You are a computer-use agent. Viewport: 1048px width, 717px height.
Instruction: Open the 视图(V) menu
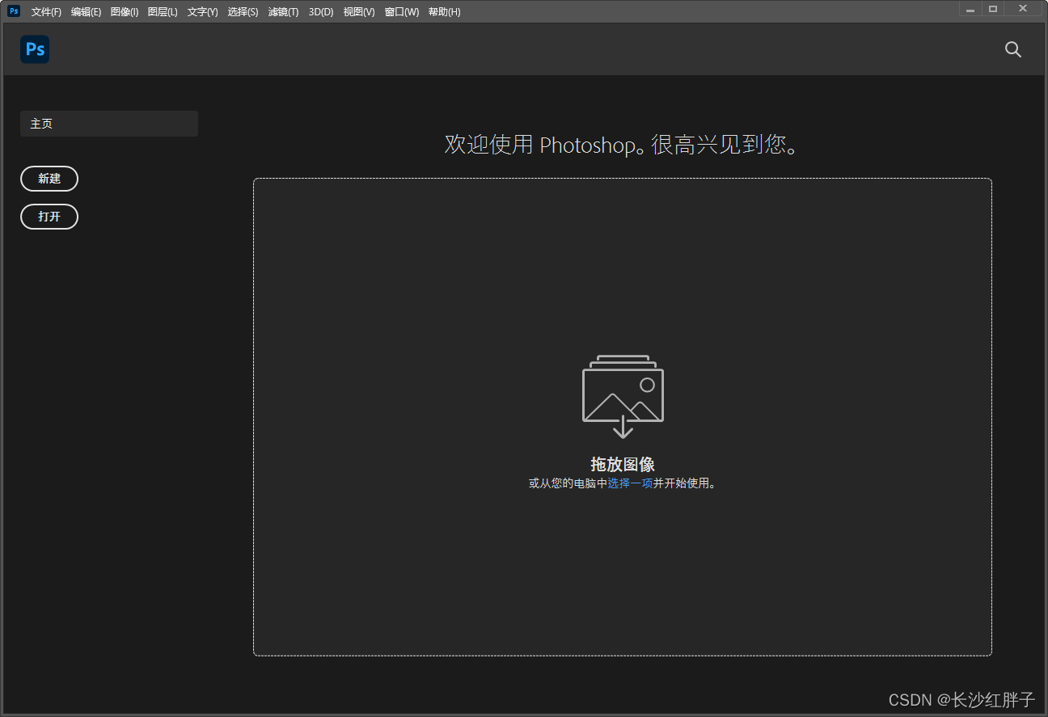359,12
